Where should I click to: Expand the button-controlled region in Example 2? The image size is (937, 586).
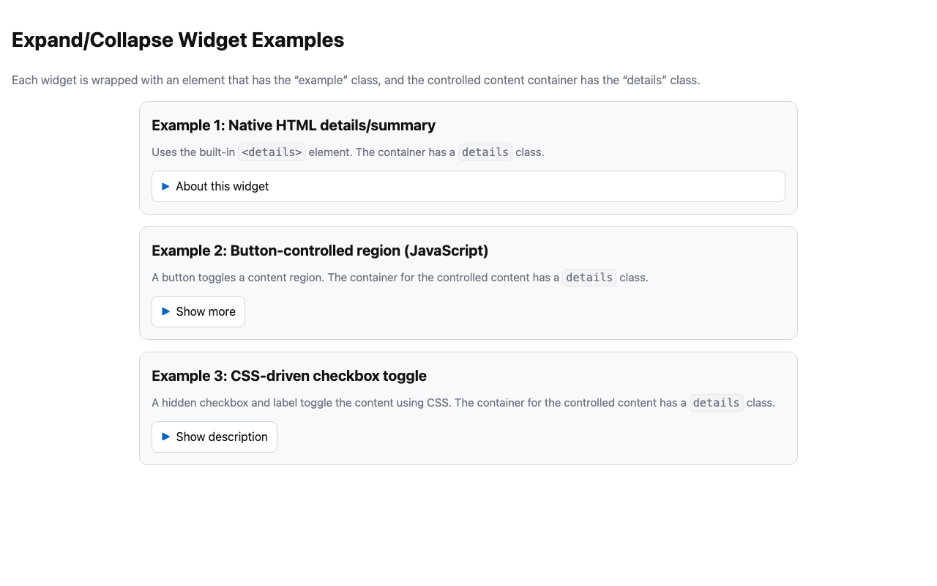(198, 311)
